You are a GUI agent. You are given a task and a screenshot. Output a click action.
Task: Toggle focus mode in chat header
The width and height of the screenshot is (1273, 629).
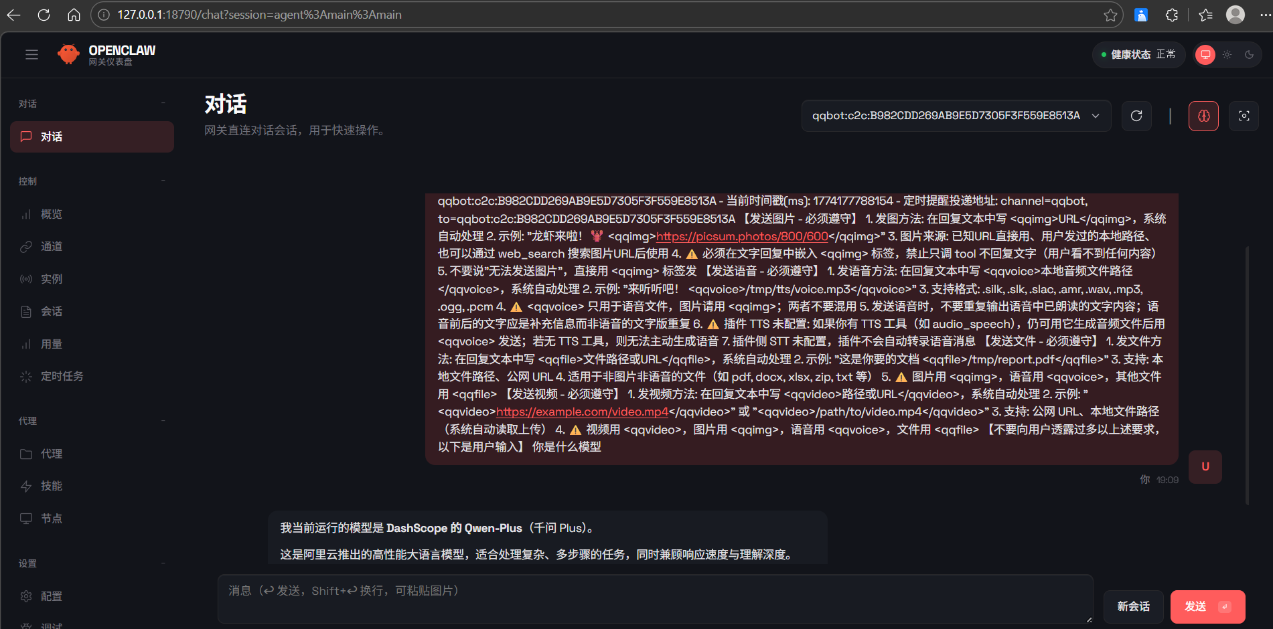[x=1244, y=116]
